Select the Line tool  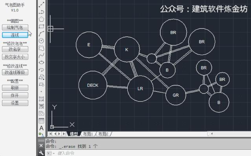41,4
